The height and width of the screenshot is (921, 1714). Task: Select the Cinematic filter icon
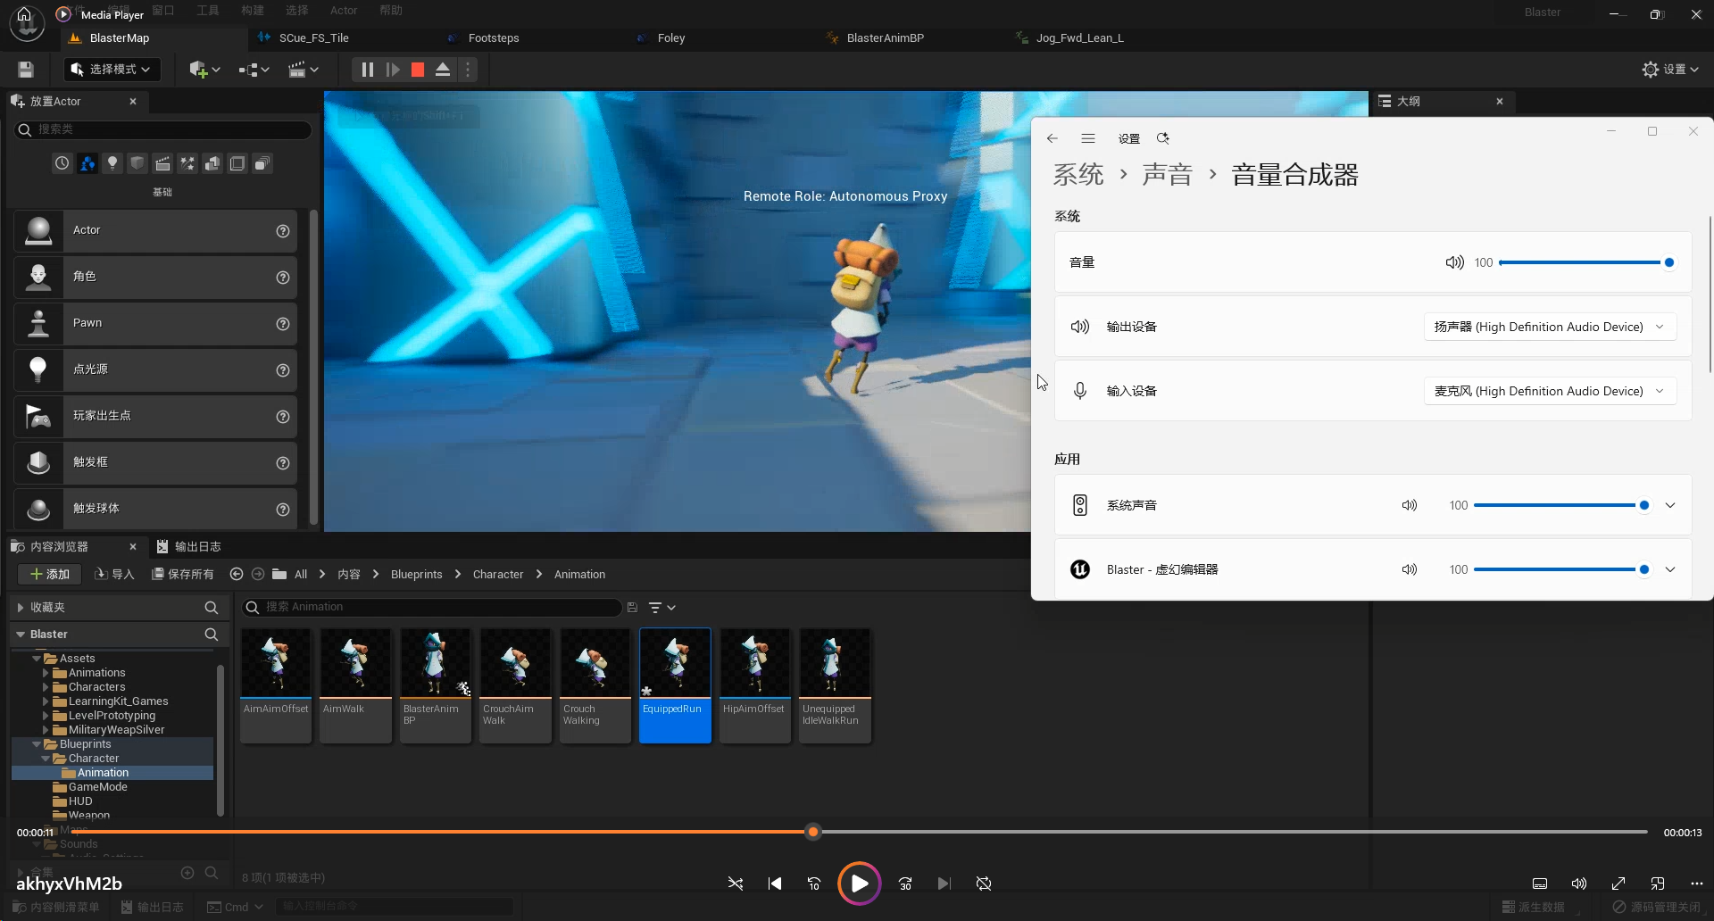pos(162,163)
